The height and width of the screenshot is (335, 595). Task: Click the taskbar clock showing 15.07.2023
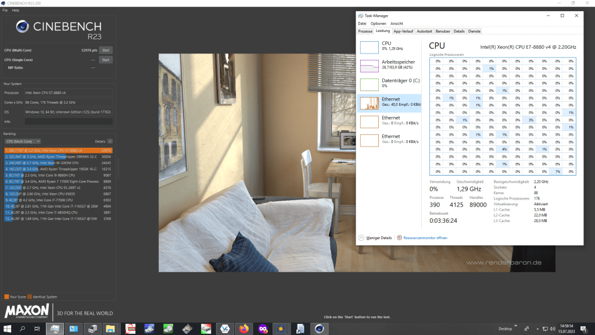click(x=567, y=329)
